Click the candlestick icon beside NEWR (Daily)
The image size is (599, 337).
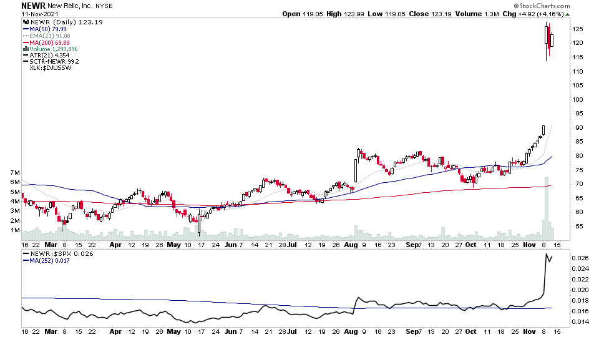click(x=26, y=22)
